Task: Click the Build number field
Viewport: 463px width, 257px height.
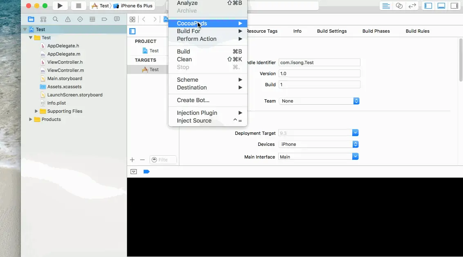Action: coord(320,85)
